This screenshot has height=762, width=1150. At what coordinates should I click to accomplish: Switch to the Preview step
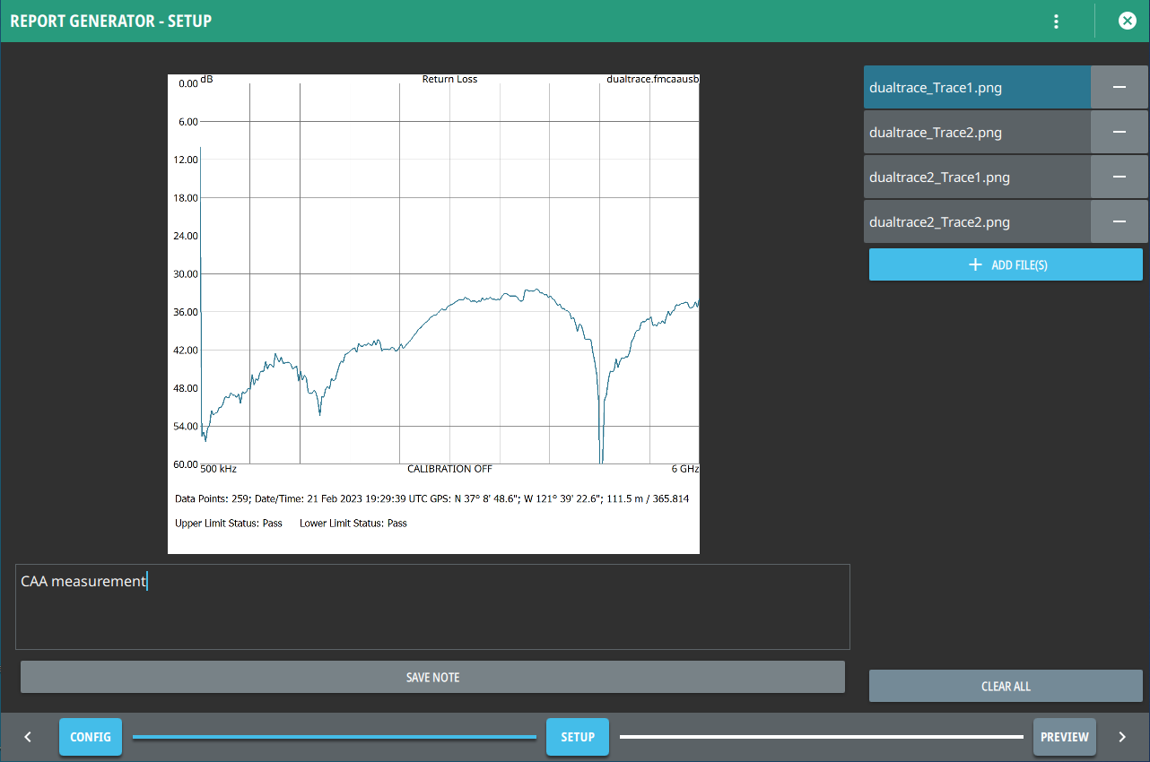[x=1064, y=737]
